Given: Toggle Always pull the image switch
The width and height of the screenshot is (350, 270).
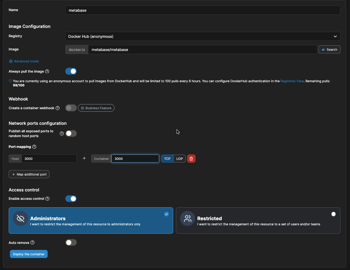Looking at the screenshot, I should (x=71, y=71).
